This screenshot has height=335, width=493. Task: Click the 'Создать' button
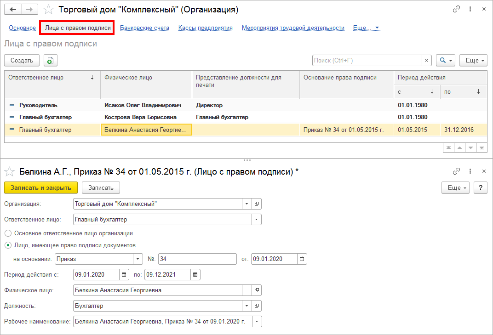click(22, 60)
